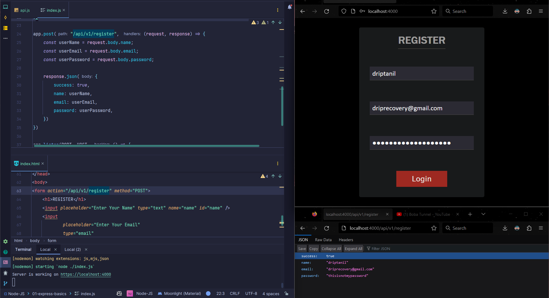Open the Git branch tool icon
Screen dimensions: 549x298
(5, 283)
